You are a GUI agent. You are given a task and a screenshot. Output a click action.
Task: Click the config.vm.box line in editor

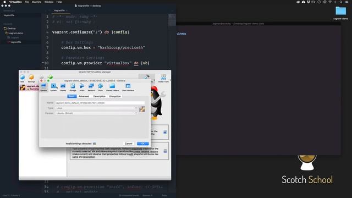(103, 48)
